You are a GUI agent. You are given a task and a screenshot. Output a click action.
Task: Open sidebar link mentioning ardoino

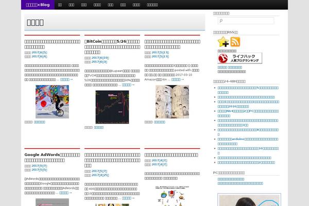[248, 141]
